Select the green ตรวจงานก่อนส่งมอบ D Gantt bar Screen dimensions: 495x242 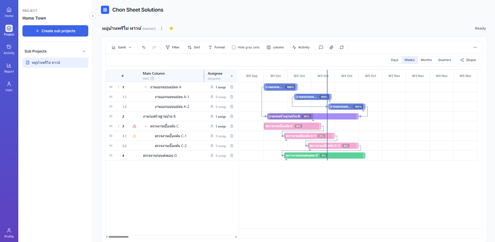tap(325, 155)
